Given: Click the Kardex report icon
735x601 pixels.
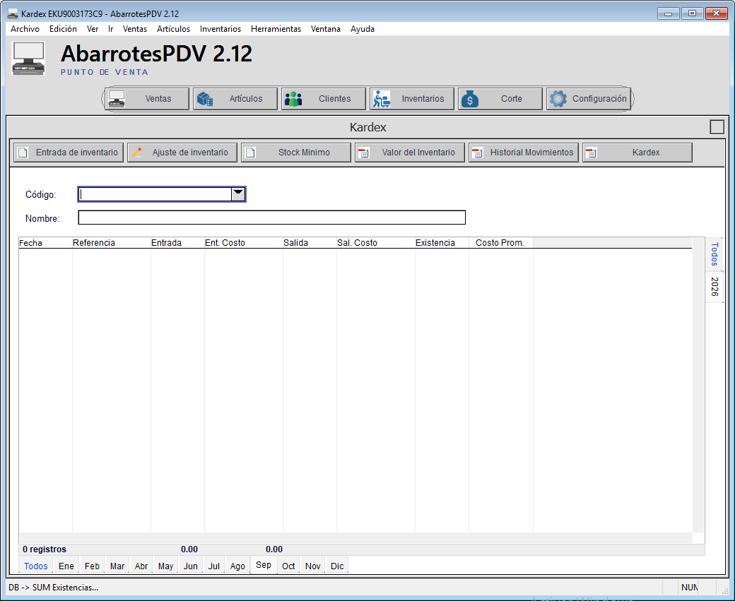Looking at the screenshot, I should 591,153.
